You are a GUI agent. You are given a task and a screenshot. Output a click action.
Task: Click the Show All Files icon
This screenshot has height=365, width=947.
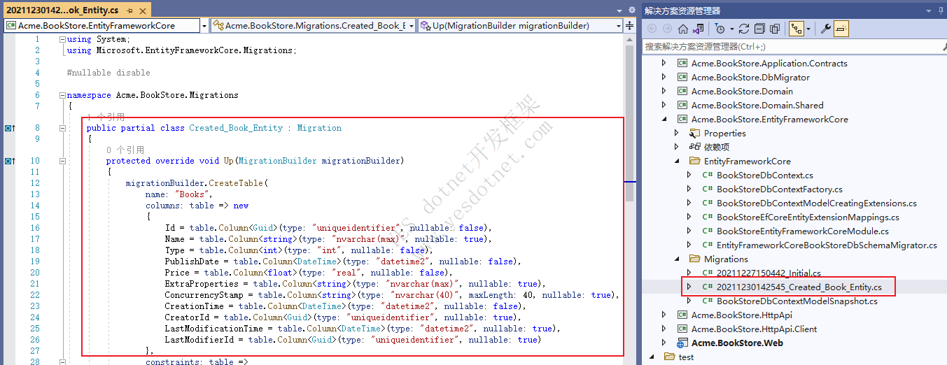coord(775,29)
